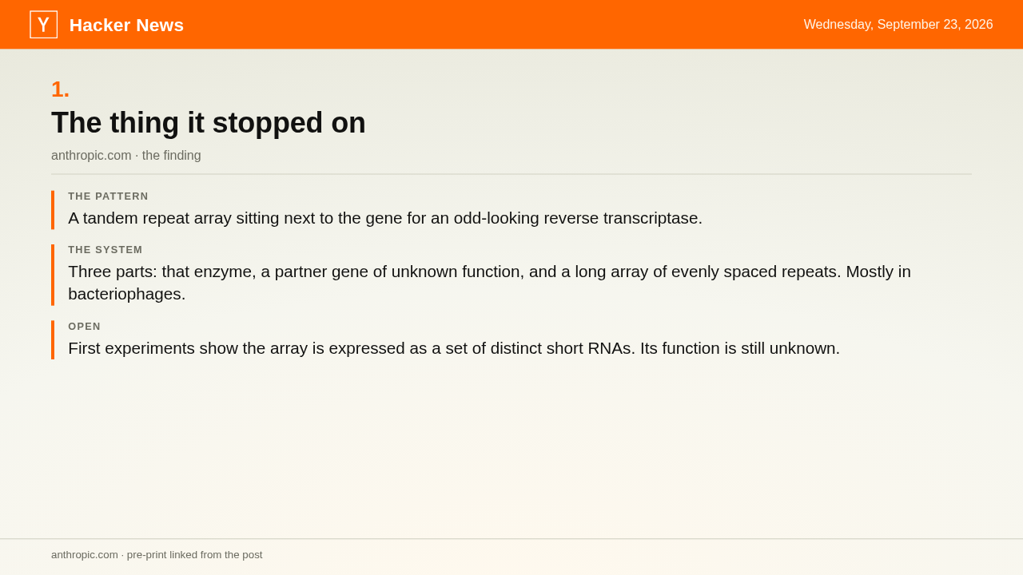Open the headline The thing it stopped on
This screenshot has width=1023, height=575.
(209, 123)
